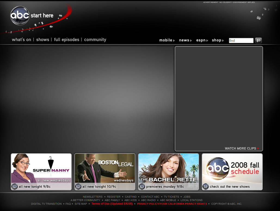Open the Watch More Clips link
The height and width of the screenshot is (211, 280).
[x=240, y=148]
